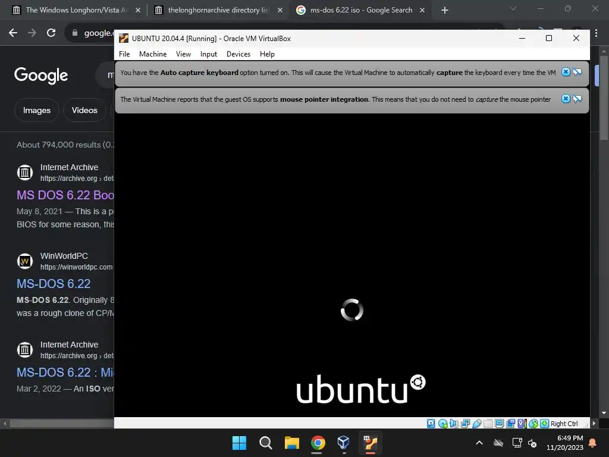609x457 pixels.
Task: Click the OneDrive cloud tray icon
Action: pos(498,443)
